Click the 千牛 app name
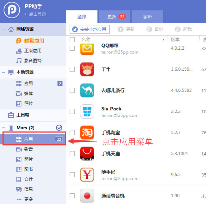Viewport: 206px width, 204px height. click(106, 69)
